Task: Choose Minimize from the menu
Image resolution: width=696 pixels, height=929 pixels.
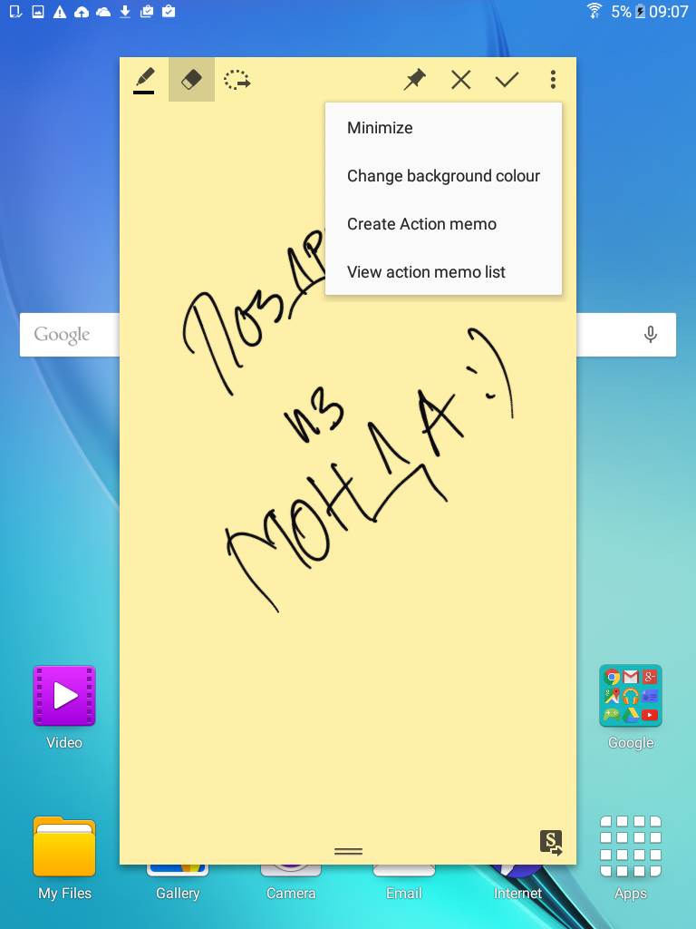Action: tap(380, 128)
